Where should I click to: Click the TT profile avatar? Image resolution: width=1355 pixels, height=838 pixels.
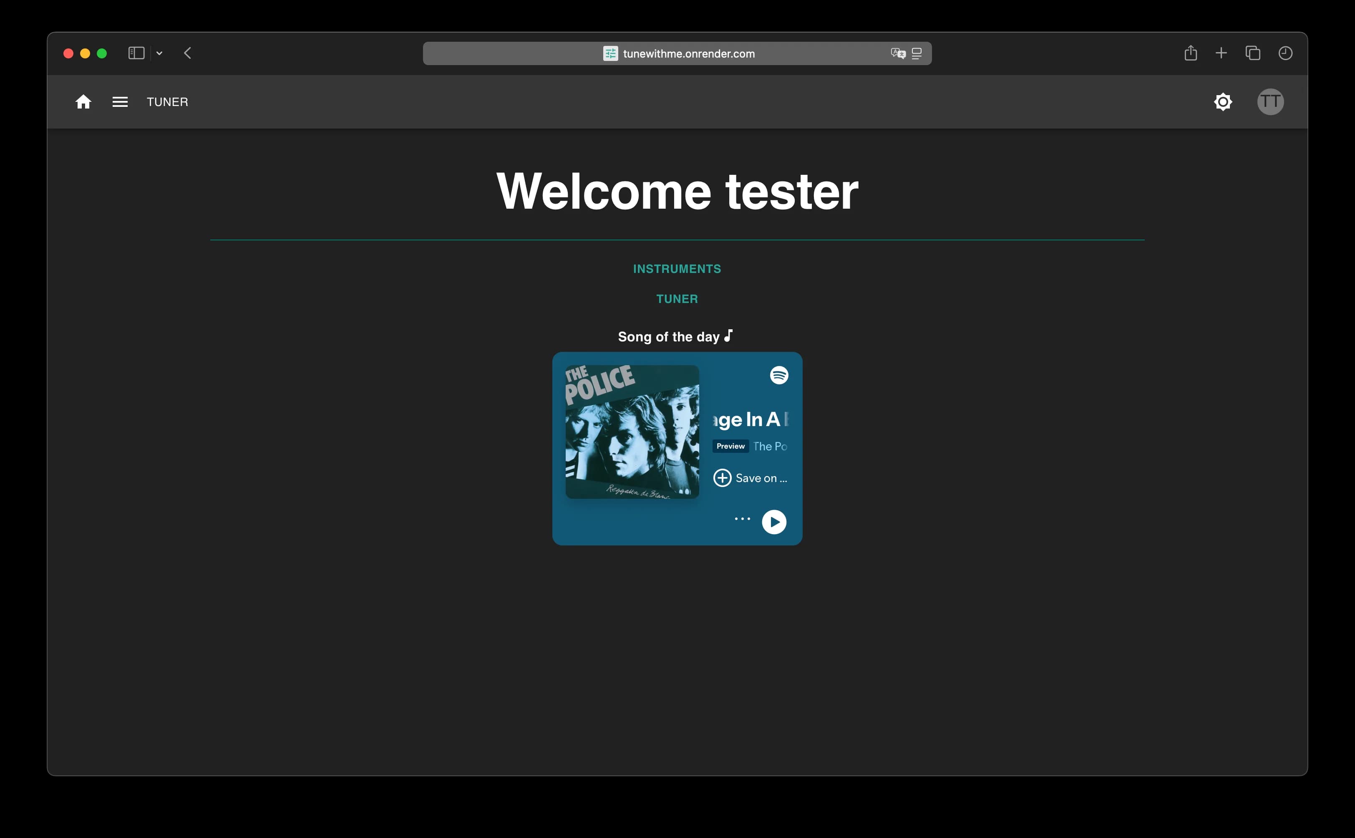[1270, 101]
